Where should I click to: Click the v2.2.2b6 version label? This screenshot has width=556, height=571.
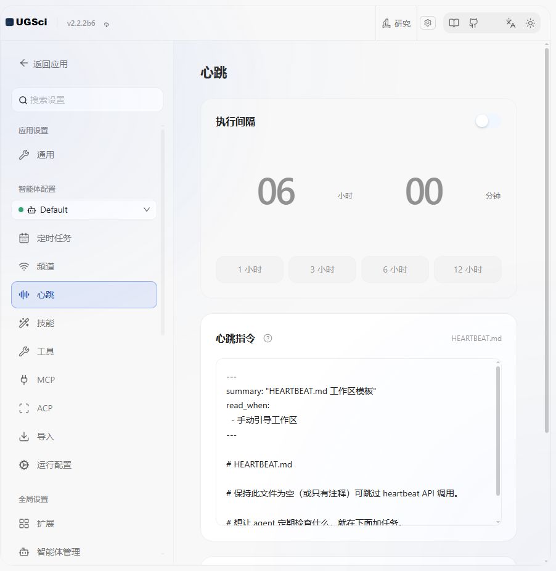coord(81,23)
